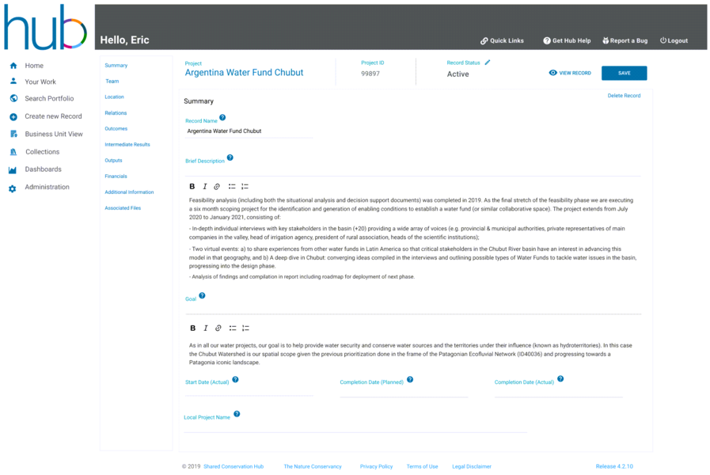The image size is (710, 475).
Task: Toggle italic in Brief Description toolbar
Action: click(x=205, y=186)
